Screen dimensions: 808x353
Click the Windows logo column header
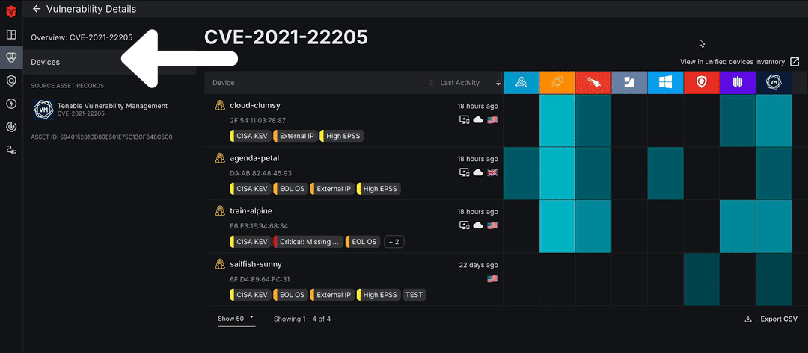pos(665,83)
